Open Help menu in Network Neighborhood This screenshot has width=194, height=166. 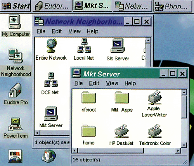(x=93, y=31)
